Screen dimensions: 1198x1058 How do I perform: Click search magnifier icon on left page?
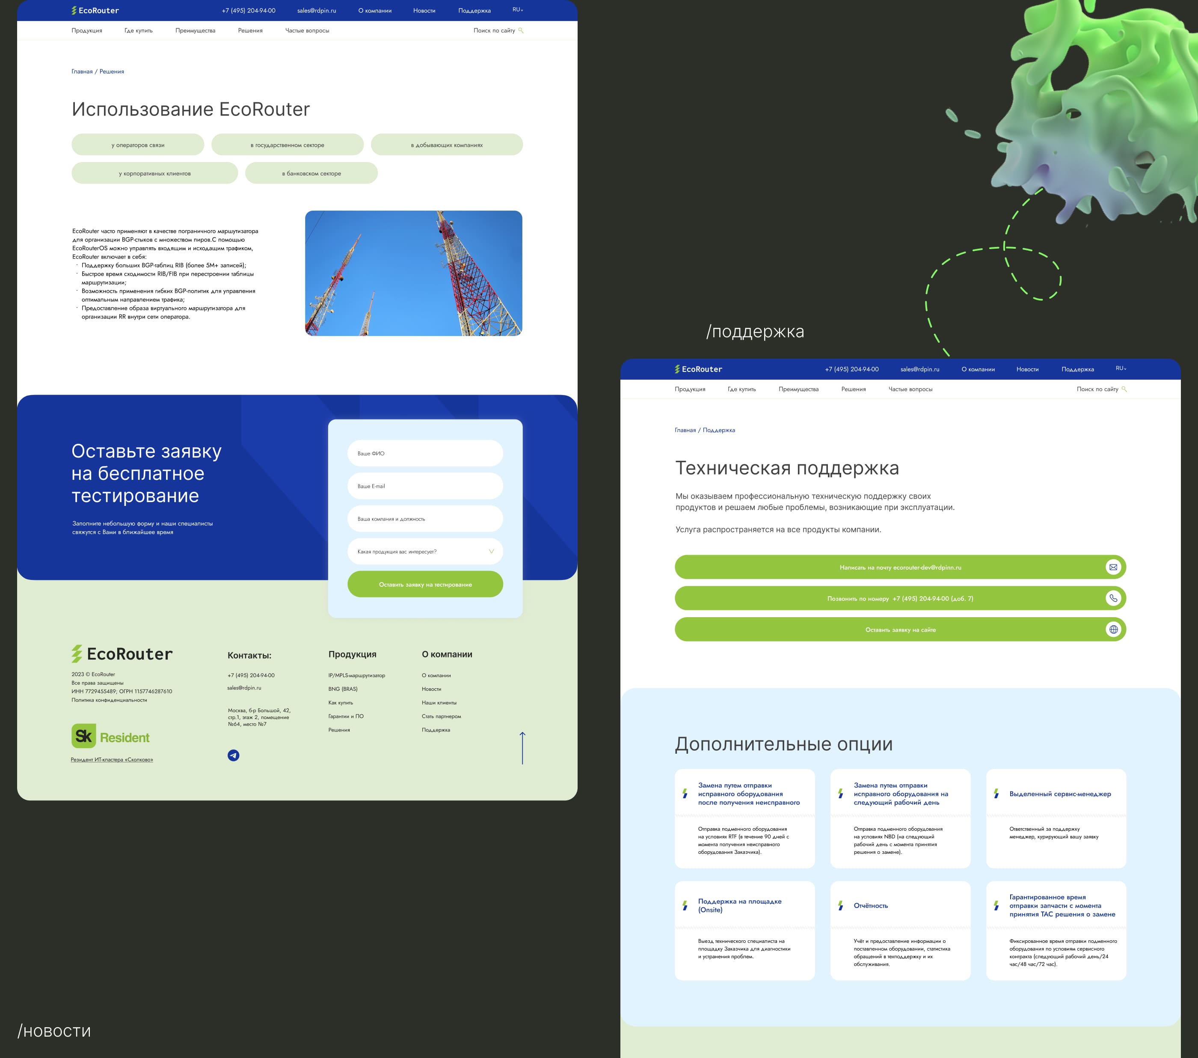[x=521, y=30]
